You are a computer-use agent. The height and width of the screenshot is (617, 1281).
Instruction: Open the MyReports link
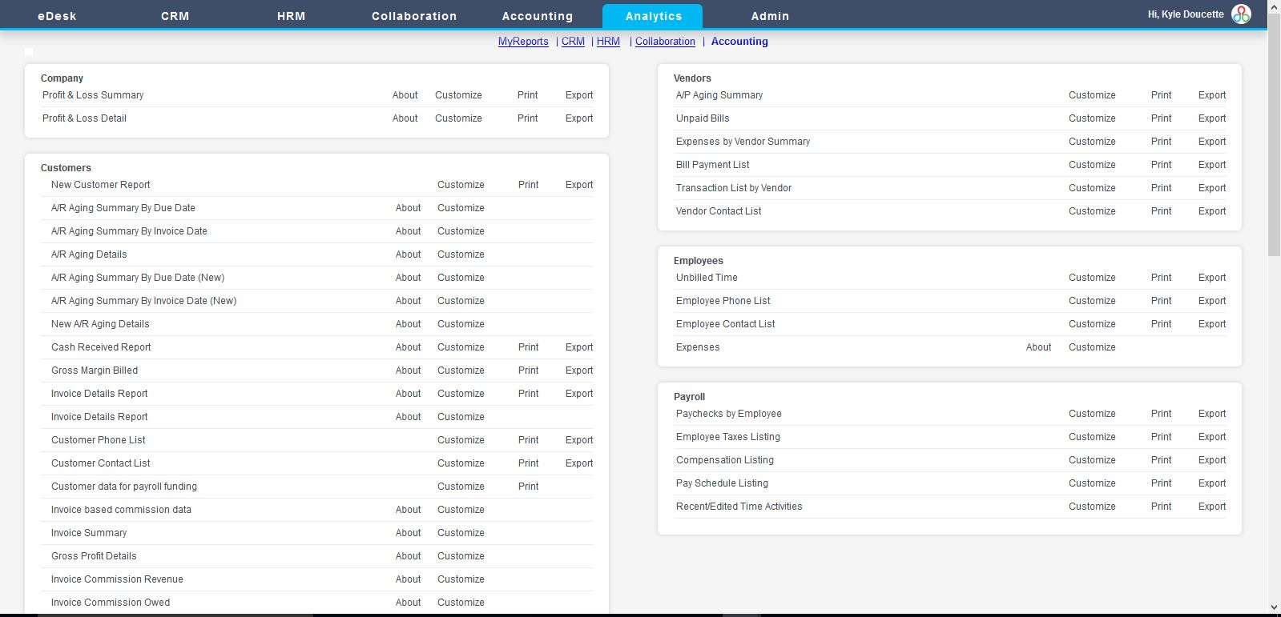[523, 42]
